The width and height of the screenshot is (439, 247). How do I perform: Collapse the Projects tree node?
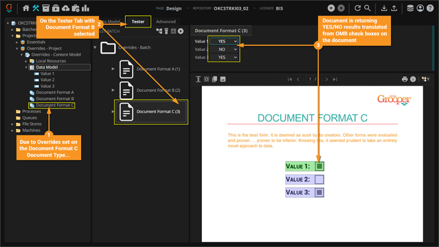12,36
